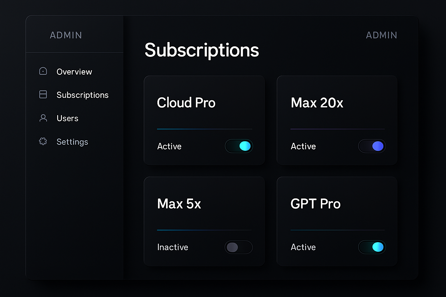
Task: Open Settings via the gear icon
Action: point(43,142)
